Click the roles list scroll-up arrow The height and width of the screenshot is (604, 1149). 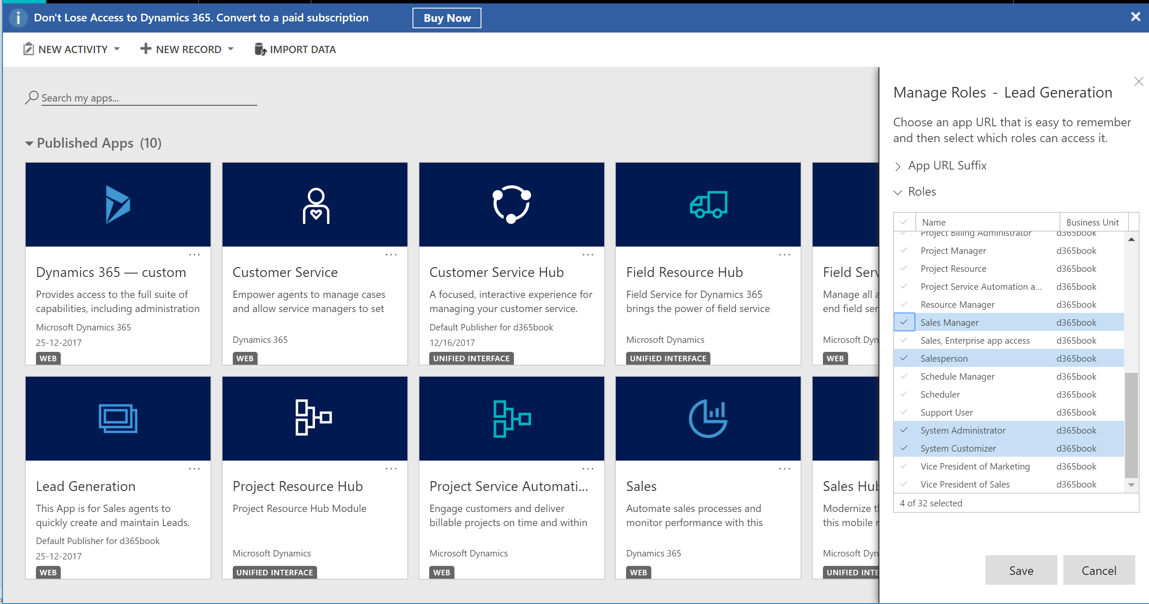pos(1131,240)
